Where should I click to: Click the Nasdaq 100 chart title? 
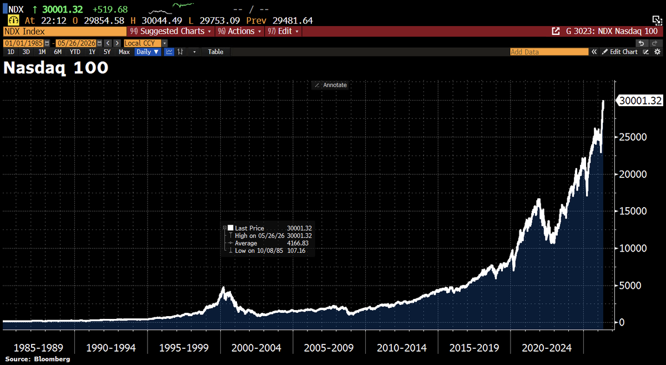[56, 68]
